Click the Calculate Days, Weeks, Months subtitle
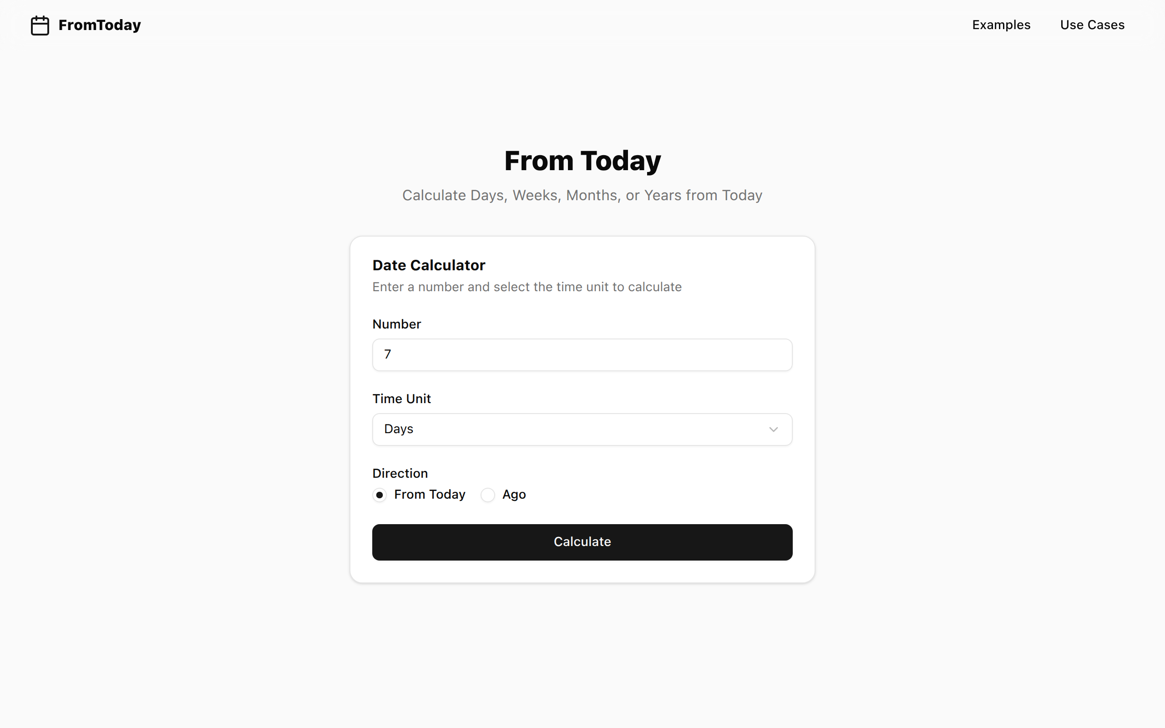Image resolution: width=1165 pixels, height=728 pixels. pyautogui.click(x=582, y=196)
